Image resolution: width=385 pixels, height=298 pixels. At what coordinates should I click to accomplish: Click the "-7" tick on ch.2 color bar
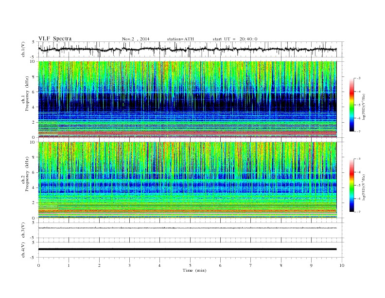click(x=359, y=212)
